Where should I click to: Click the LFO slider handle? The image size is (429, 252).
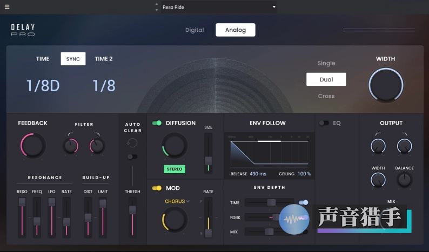pyautogui.click(x=52, y=202)
